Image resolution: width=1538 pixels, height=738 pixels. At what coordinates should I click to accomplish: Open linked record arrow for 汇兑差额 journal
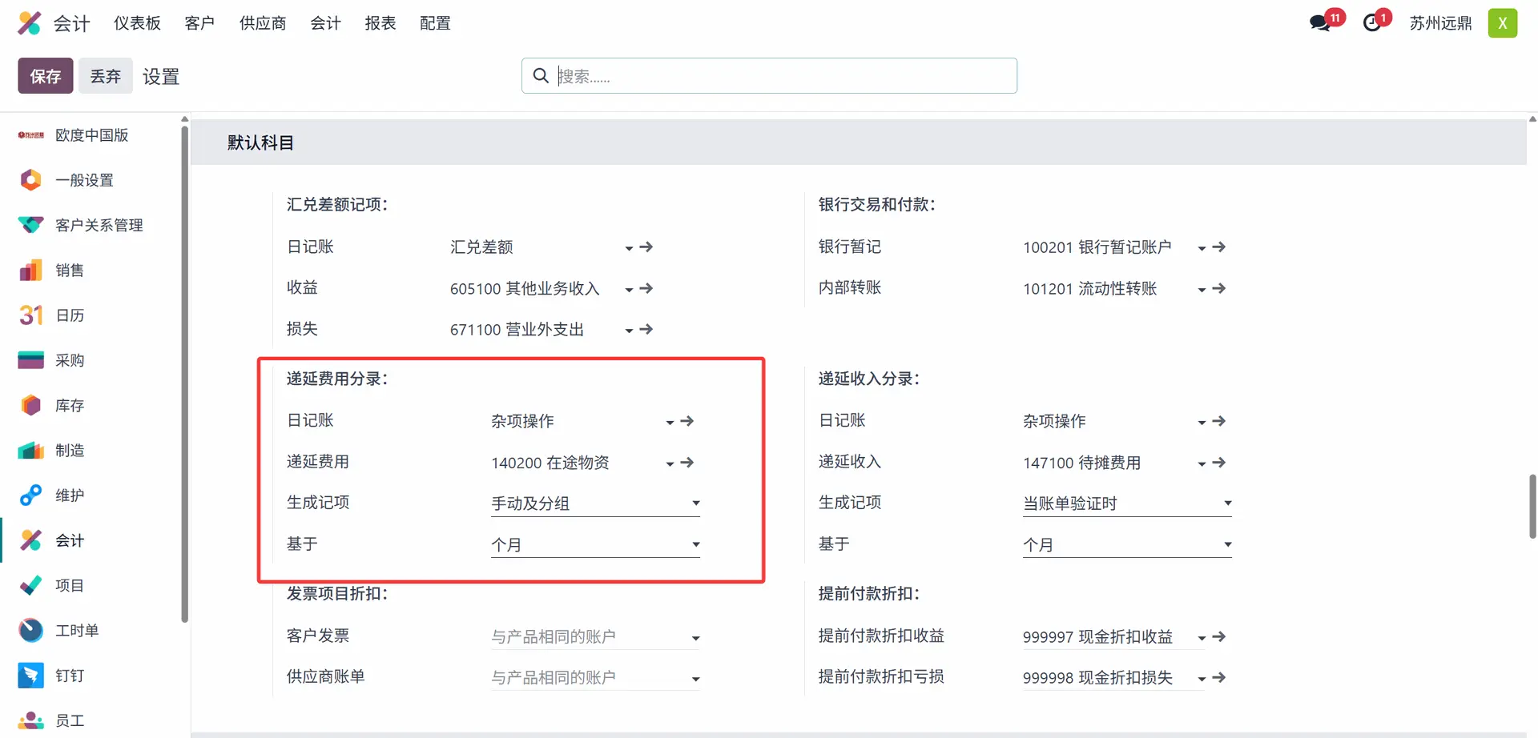pyautogui.click(x=646, y=247)
